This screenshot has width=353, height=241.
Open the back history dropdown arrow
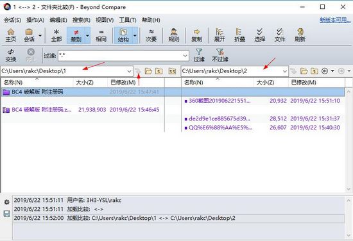(332, 71)
